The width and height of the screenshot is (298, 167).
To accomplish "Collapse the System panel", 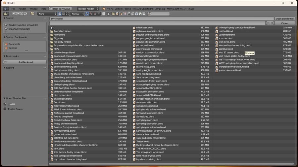I will (x=5, y=18).
